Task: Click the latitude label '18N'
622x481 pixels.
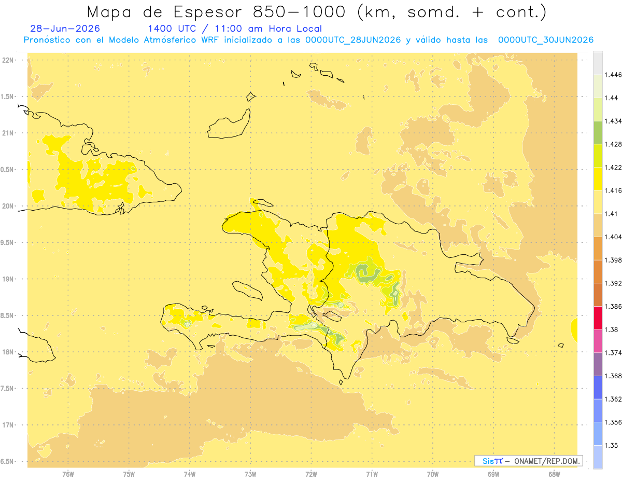Action: [7, 352]
